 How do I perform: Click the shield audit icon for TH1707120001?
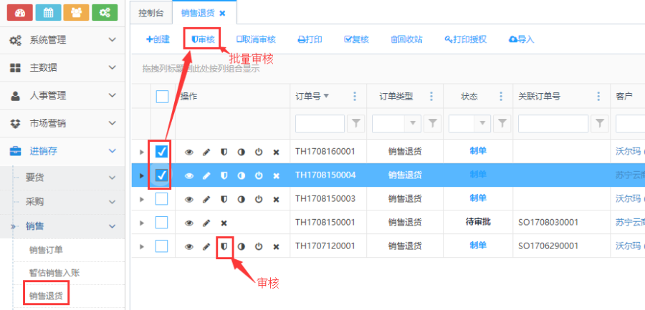(224, 246)
